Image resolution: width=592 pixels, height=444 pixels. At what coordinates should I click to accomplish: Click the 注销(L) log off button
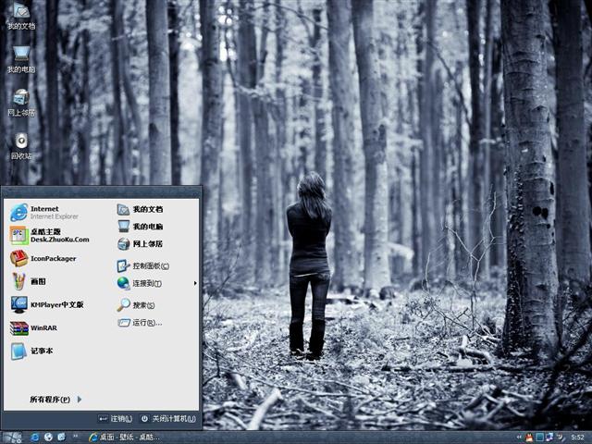click(115, 419)
